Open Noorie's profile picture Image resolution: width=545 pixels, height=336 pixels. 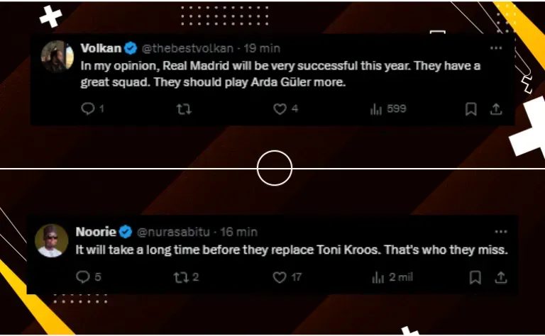51,240
